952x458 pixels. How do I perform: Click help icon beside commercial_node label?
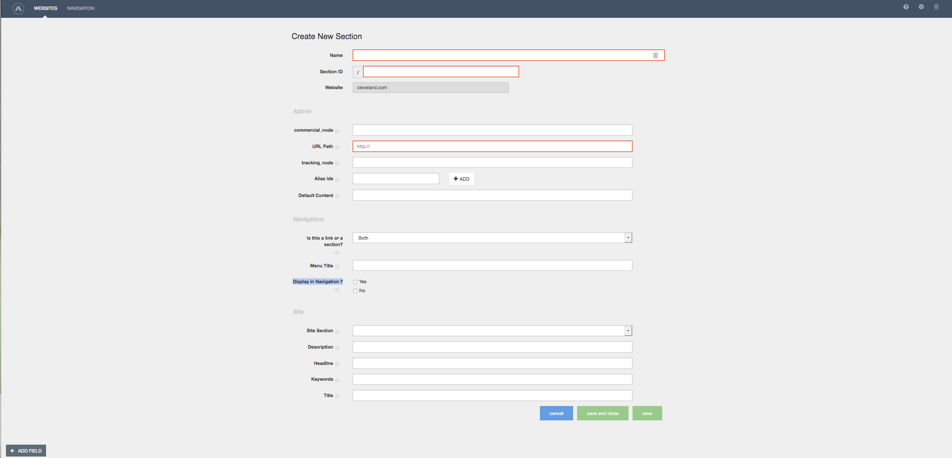coord(337,131)
